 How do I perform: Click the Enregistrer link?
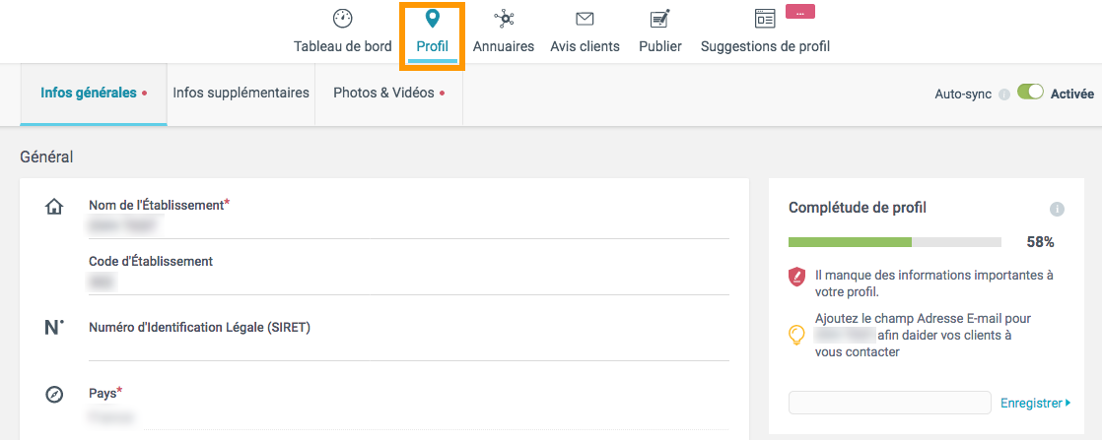pos(1035,403)
